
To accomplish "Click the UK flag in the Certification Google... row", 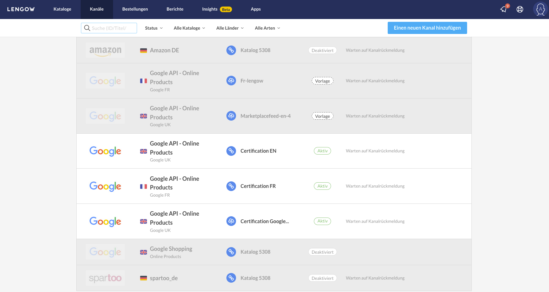I will [x=144, y=222].
